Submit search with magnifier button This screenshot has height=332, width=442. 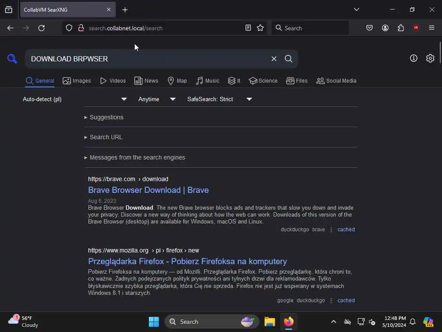288,59
